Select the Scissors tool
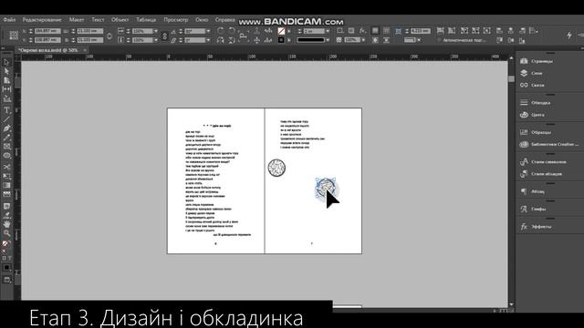 6,167
